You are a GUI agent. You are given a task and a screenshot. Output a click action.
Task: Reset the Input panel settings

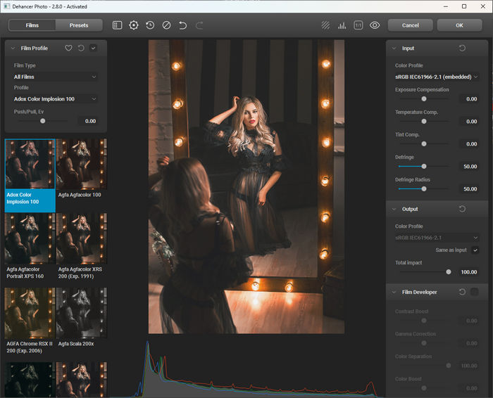pyautogui.click(x=462, y=49)
